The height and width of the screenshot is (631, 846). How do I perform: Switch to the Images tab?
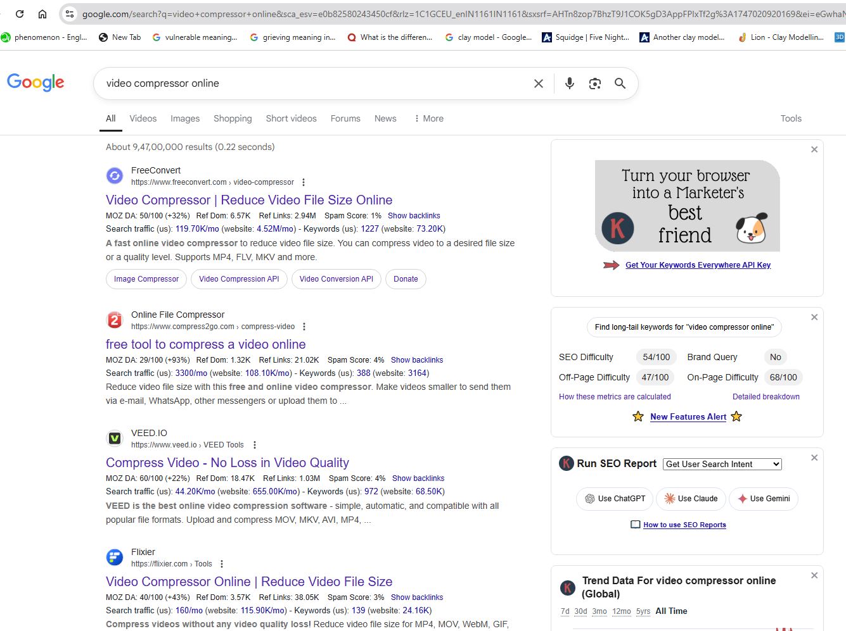[185, 118]
